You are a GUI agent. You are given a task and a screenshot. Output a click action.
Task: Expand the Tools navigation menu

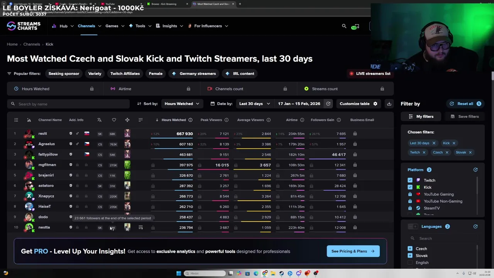140,26
